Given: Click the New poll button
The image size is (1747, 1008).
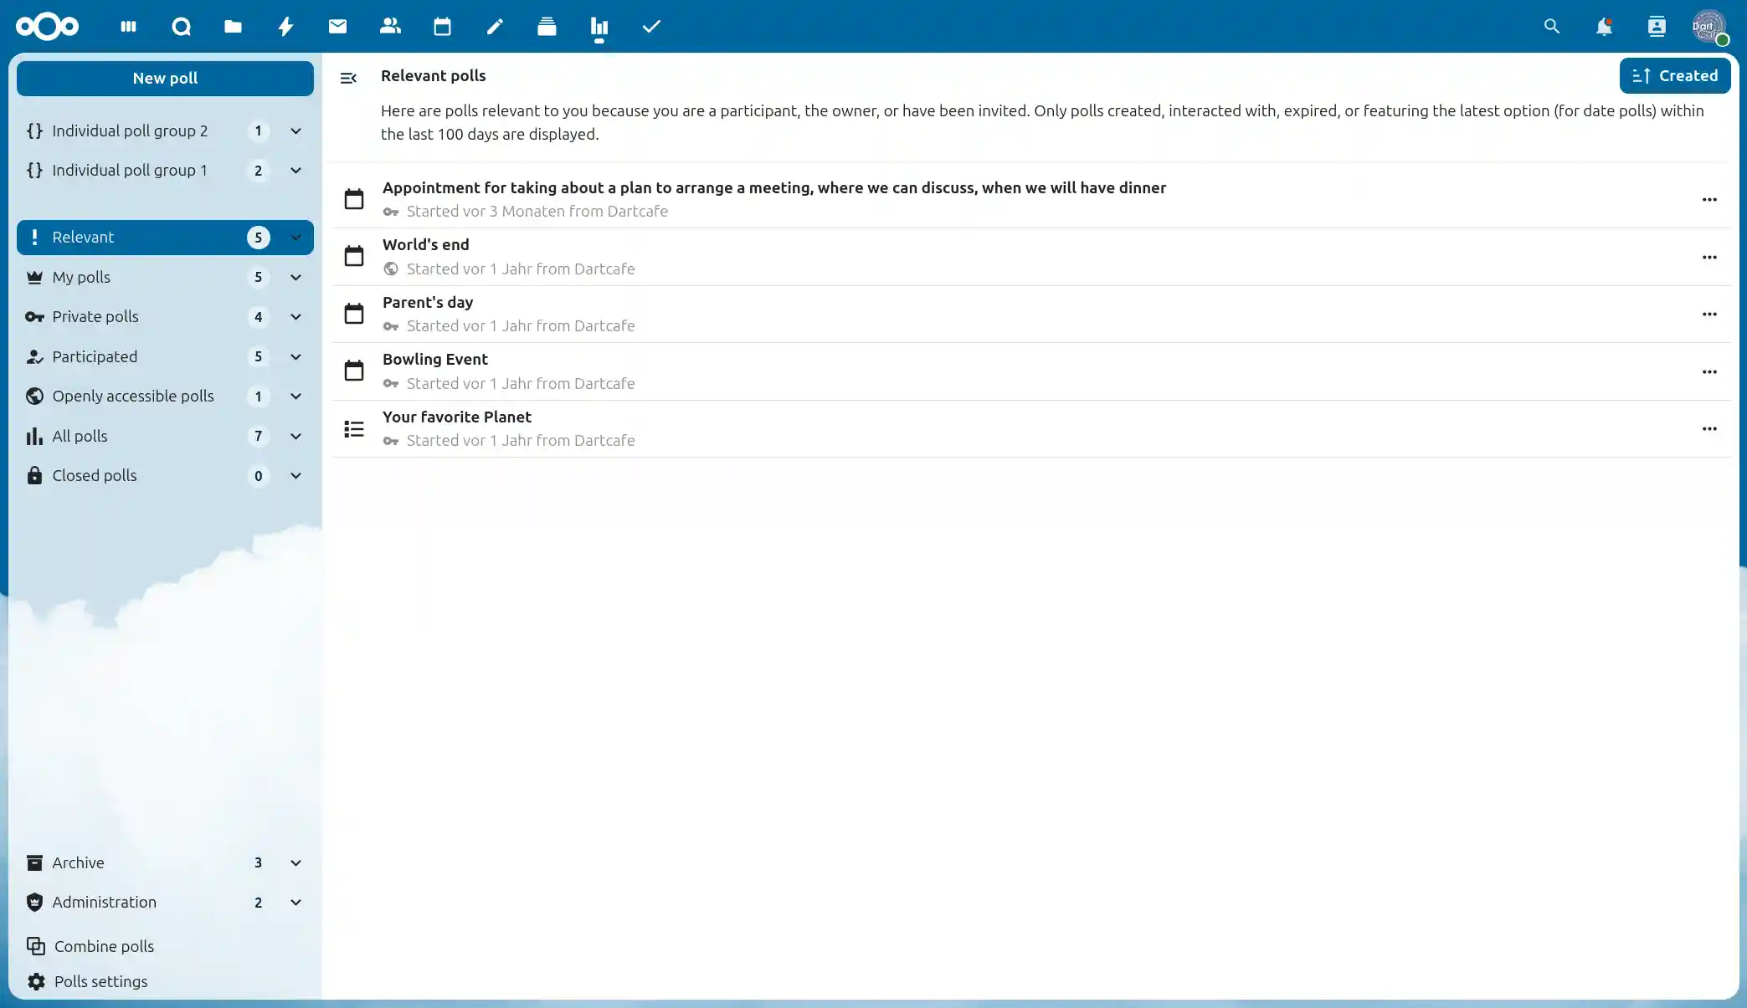Looking at the screenshot, I should [165, 78].
